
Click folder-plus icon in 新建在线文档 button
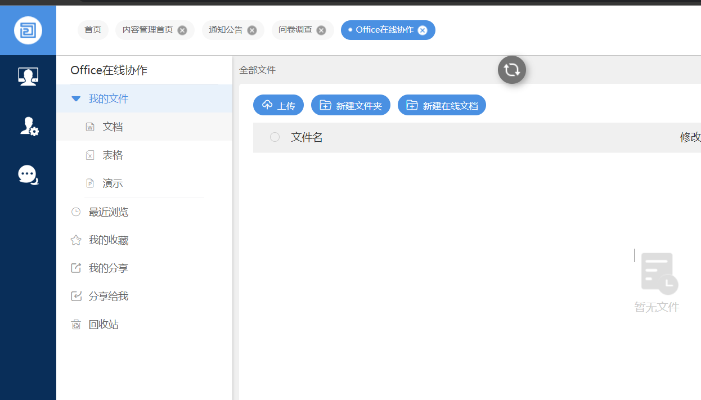412,105
